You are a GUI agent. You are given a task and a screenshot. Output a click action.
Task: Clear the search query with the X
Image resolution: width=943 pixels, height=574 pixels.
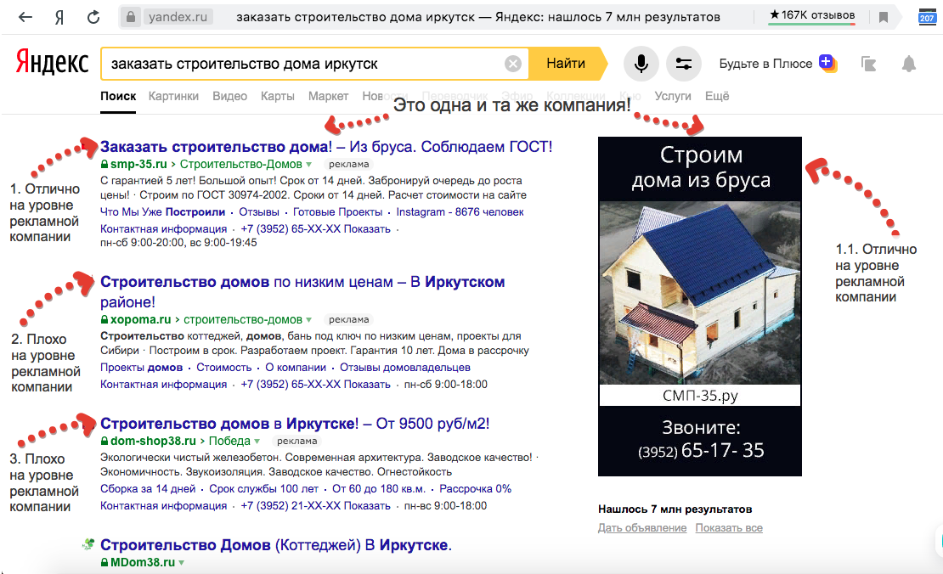click(x=513, y=64)
